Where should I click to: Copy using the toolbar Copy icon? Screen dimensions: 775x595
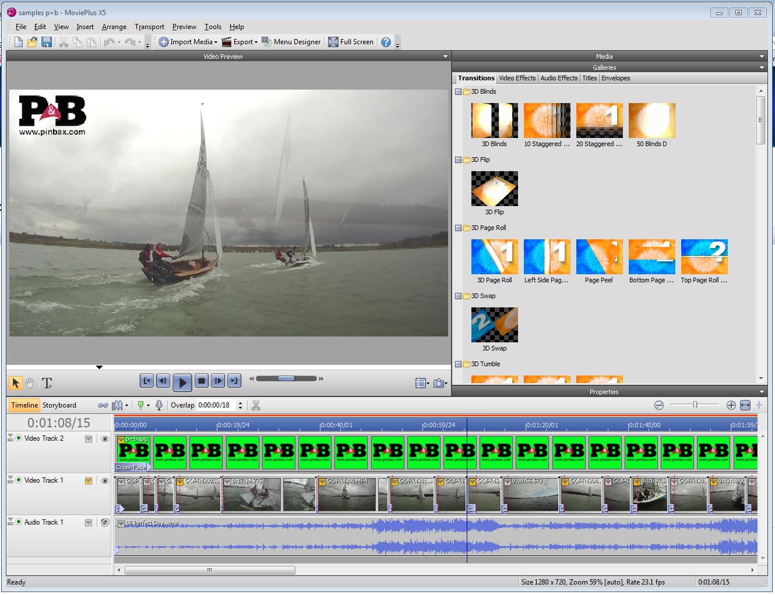tap(77, 42)
